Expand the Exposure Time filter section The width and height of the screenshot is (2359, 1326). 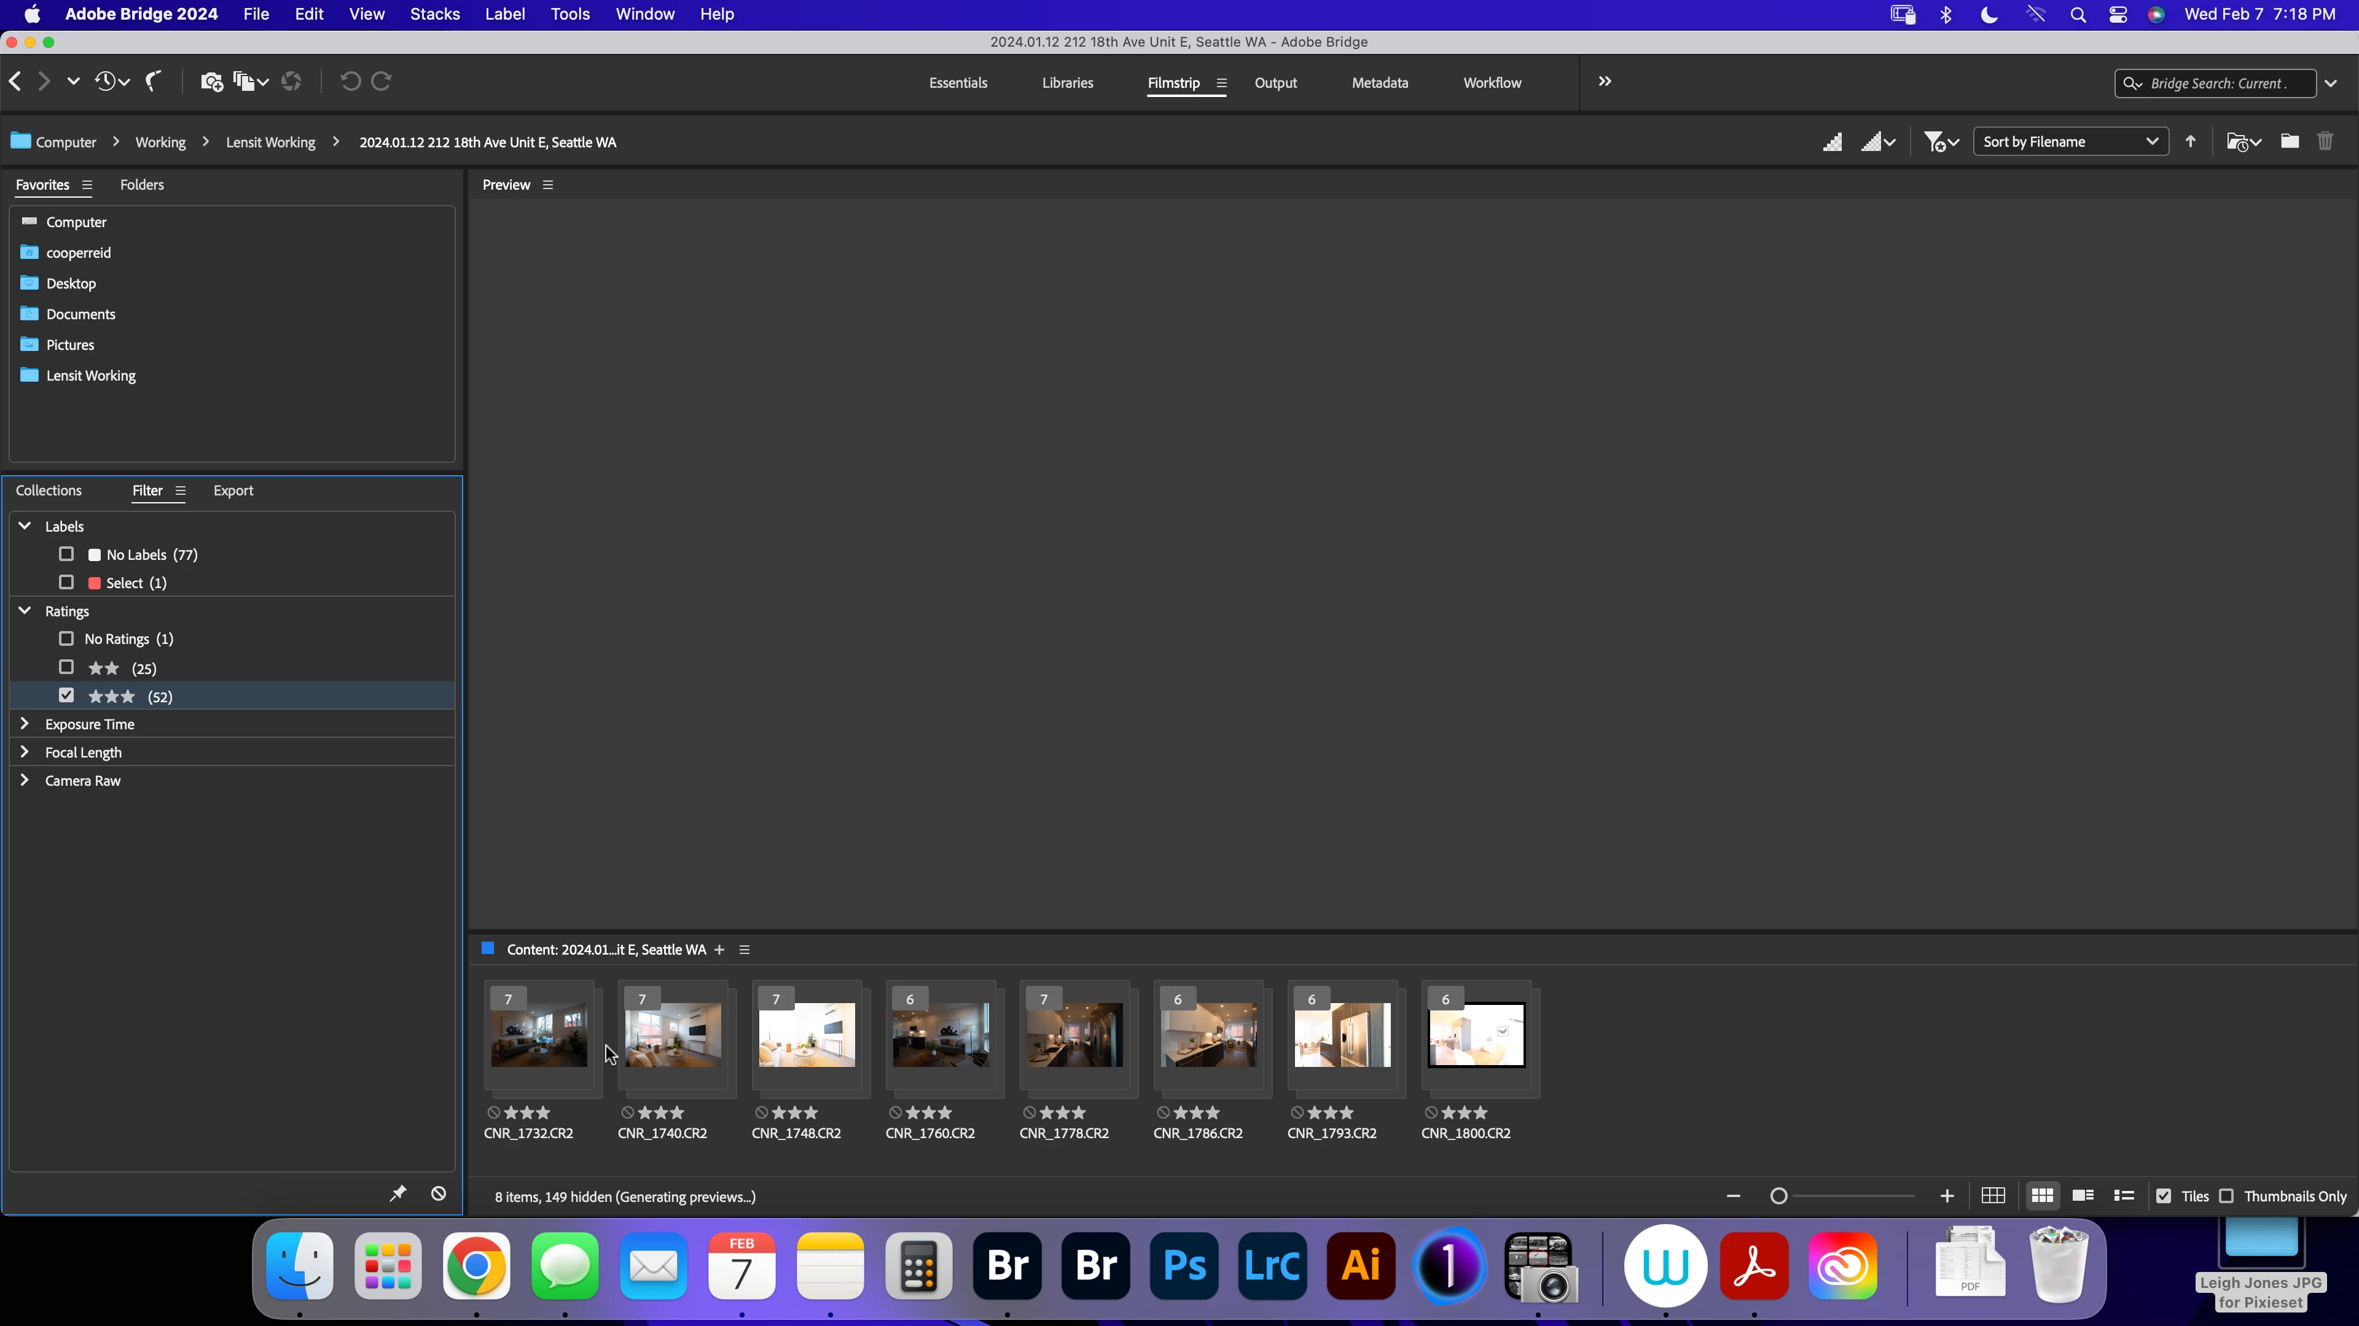25,724
